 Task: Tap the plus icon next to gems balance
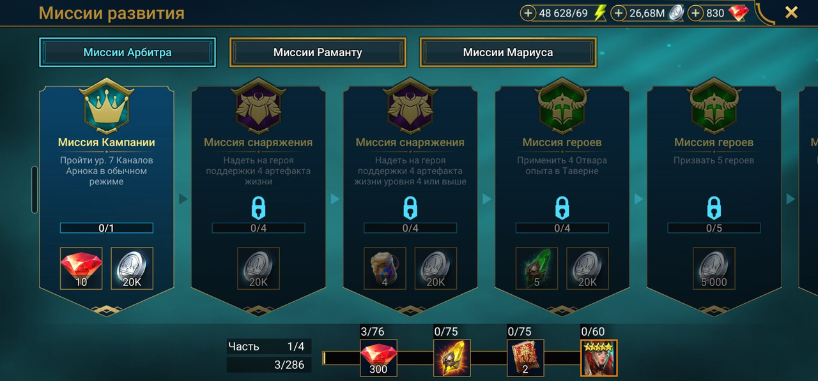pyautogui.click(x=696, y=13)
